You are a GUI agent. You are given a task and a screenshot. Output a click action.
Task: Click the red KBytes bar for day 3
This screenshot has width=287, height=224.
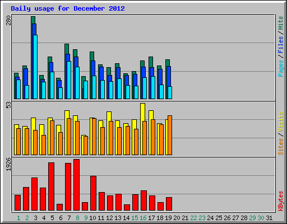pyautogui.click(x=34, y=194)
